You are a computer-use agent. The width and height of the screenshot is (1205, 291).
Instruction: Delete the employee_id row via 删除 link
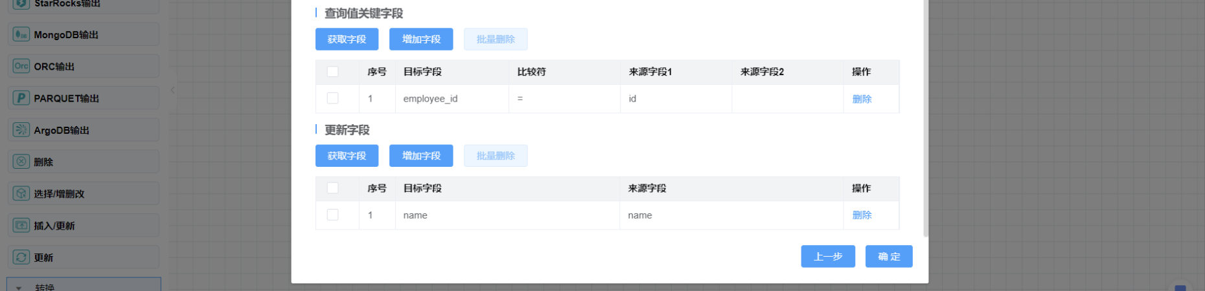point(862,99)
